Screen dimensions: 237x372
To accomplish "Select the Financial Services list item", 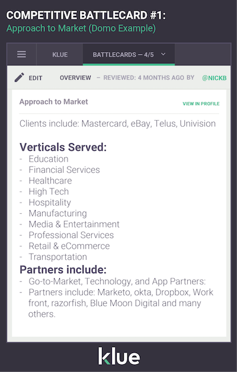I will pyautogui.click(x=65, y=170).
